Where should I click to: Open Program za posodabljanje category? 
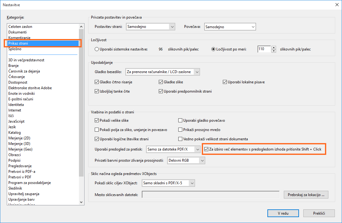coord(29,183)
